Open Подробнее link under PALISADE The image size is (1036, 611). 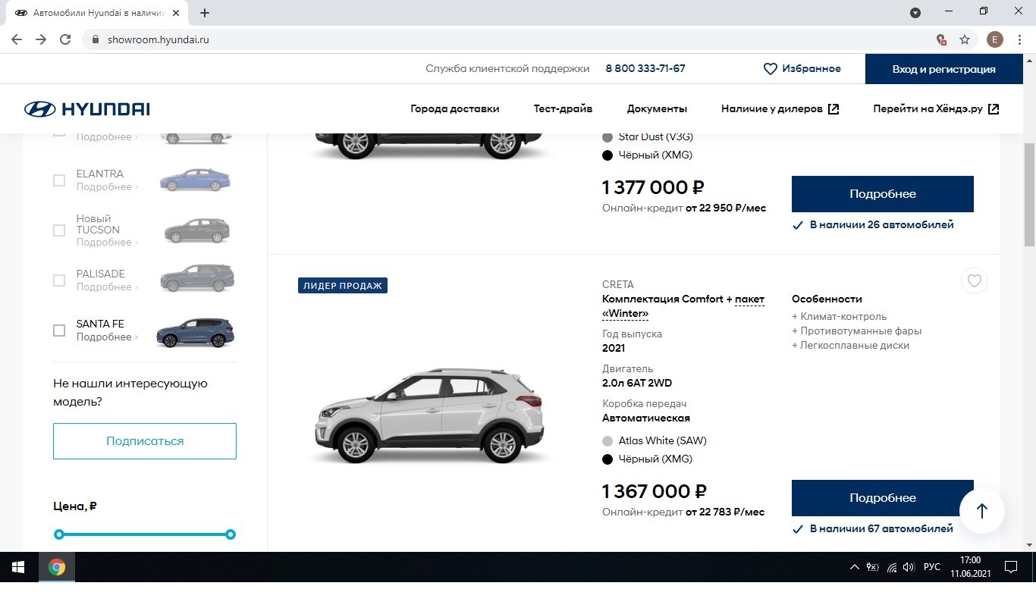tap(107, 287)
